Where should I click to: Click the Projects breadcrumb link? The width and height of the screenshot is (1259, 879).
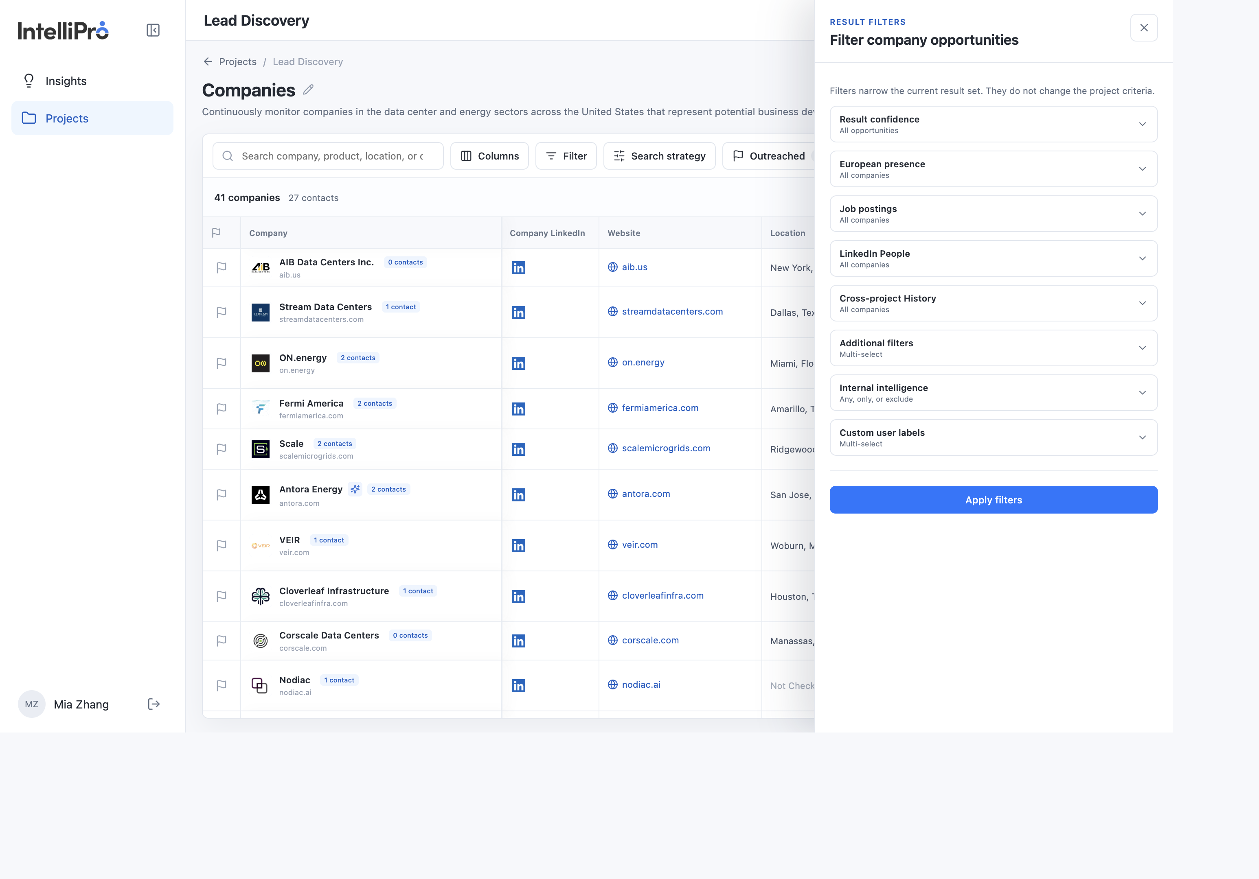(237, 61)
